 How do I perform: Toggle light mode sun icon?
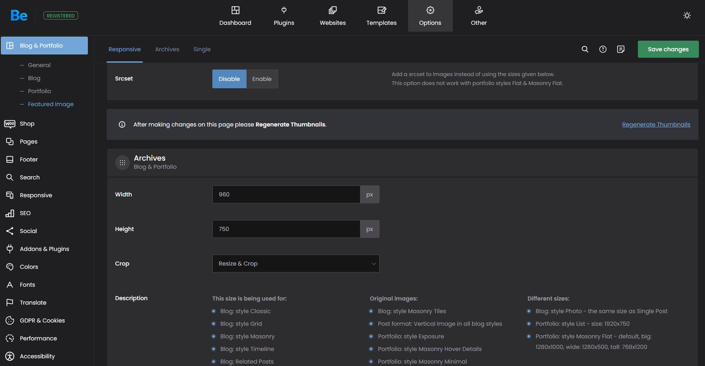(687, 15)
